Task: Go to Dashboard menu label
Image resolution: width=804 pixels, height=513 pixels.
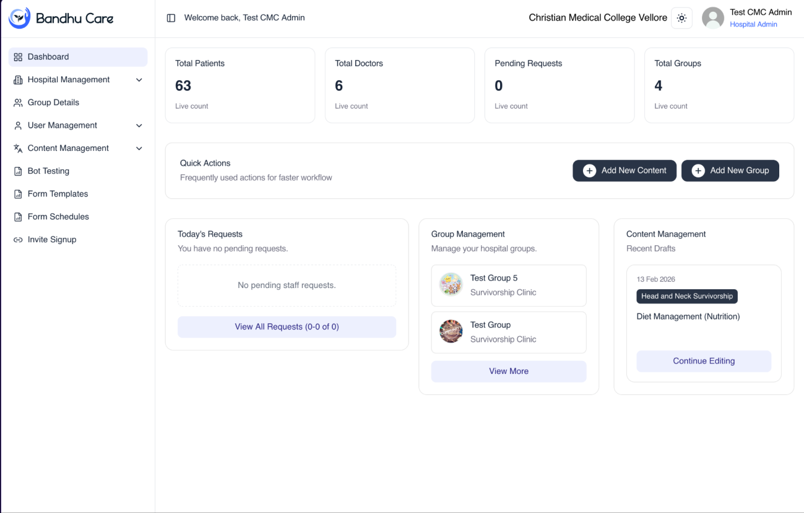Action: [48, 57]
